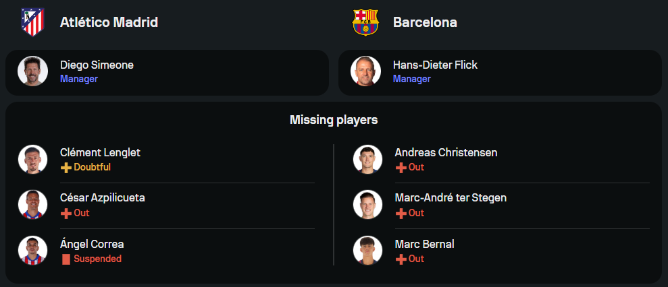The width and height of the screenshot is (668, 287).
Task: Click Hans-Dieter Flick's manager photo
Action: point(365,71)
